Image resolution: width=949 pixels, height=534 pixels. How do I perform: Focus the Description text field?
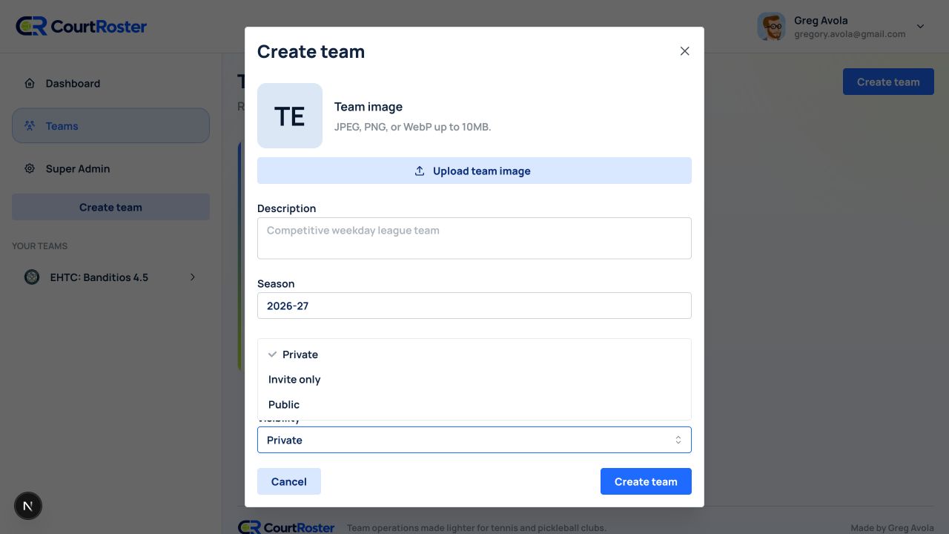coord(474,238)
